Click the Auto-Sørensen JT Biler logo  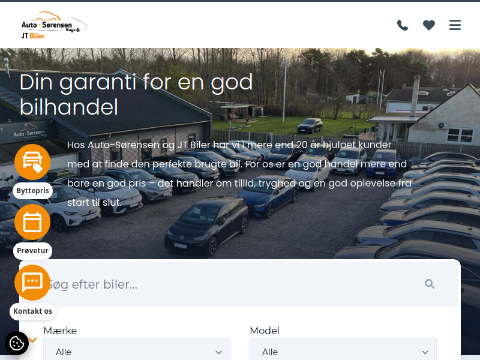53,25
